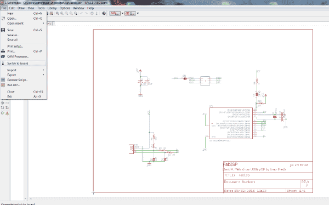Screen dimensions: 329x205
Task: Open the View menu
Action: click(x=31, y=8)
